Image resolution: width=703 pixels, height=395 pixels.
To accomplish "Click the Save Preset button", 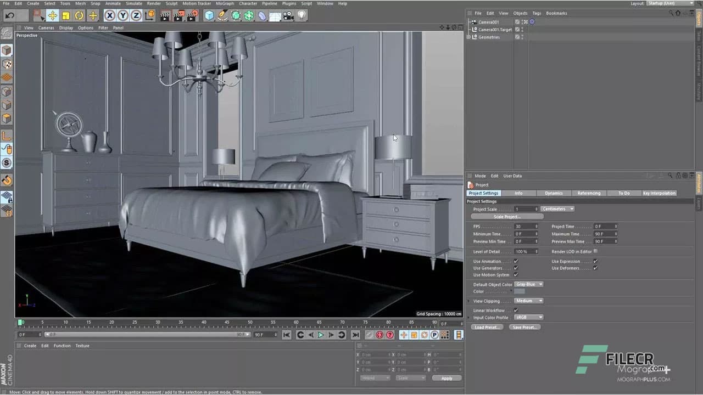I will [525, 327].
